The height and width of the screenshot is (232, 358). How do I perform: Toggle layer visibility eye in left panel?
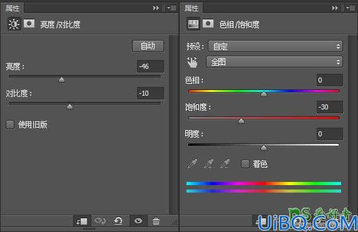click(138, 221)
